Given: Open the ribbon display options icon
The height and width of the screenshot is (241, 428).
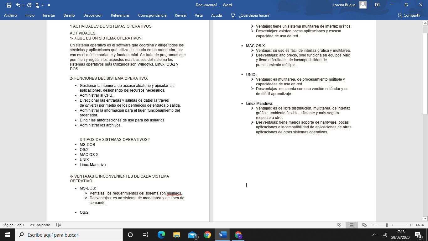Looking at the screenshot, I should coord(377,5).
